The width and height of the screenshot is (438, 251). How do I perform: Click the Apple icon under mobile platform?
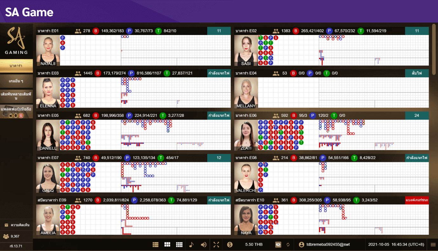tap(10, 115)
